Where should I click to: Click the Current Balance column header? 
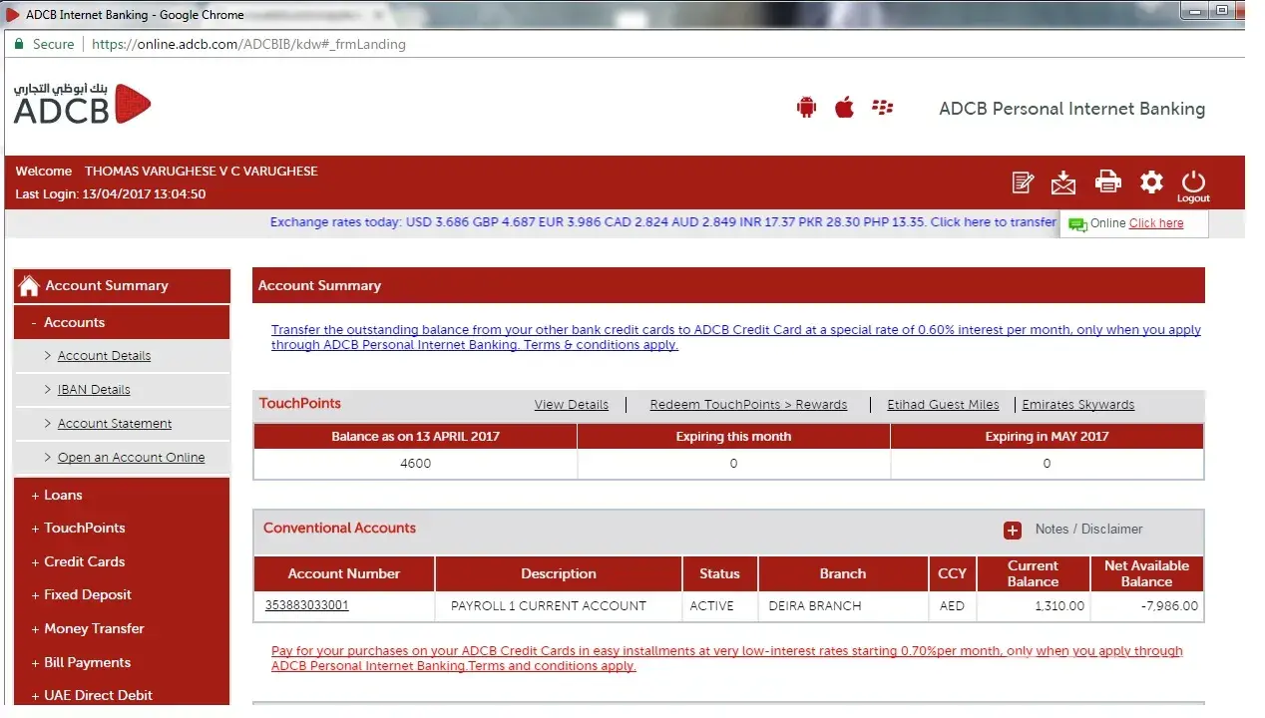point(1033,573)
